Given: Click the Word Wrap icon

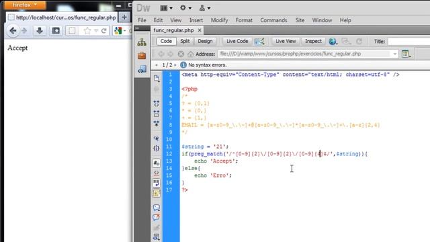Looking at the screenshot, I should click(x=157, y=183).
